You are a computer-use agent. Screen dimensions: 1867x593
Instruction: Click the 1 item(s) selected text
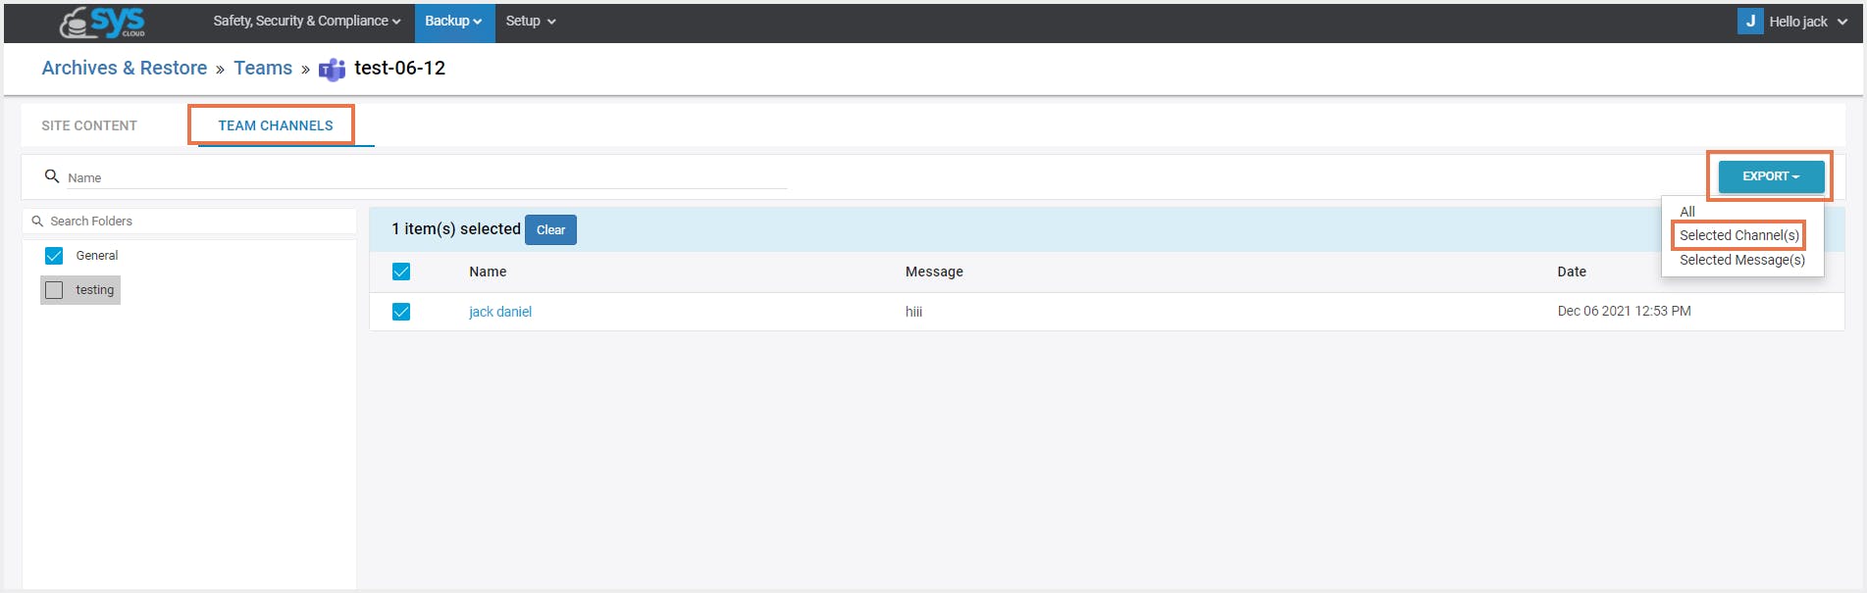(456, 228)
